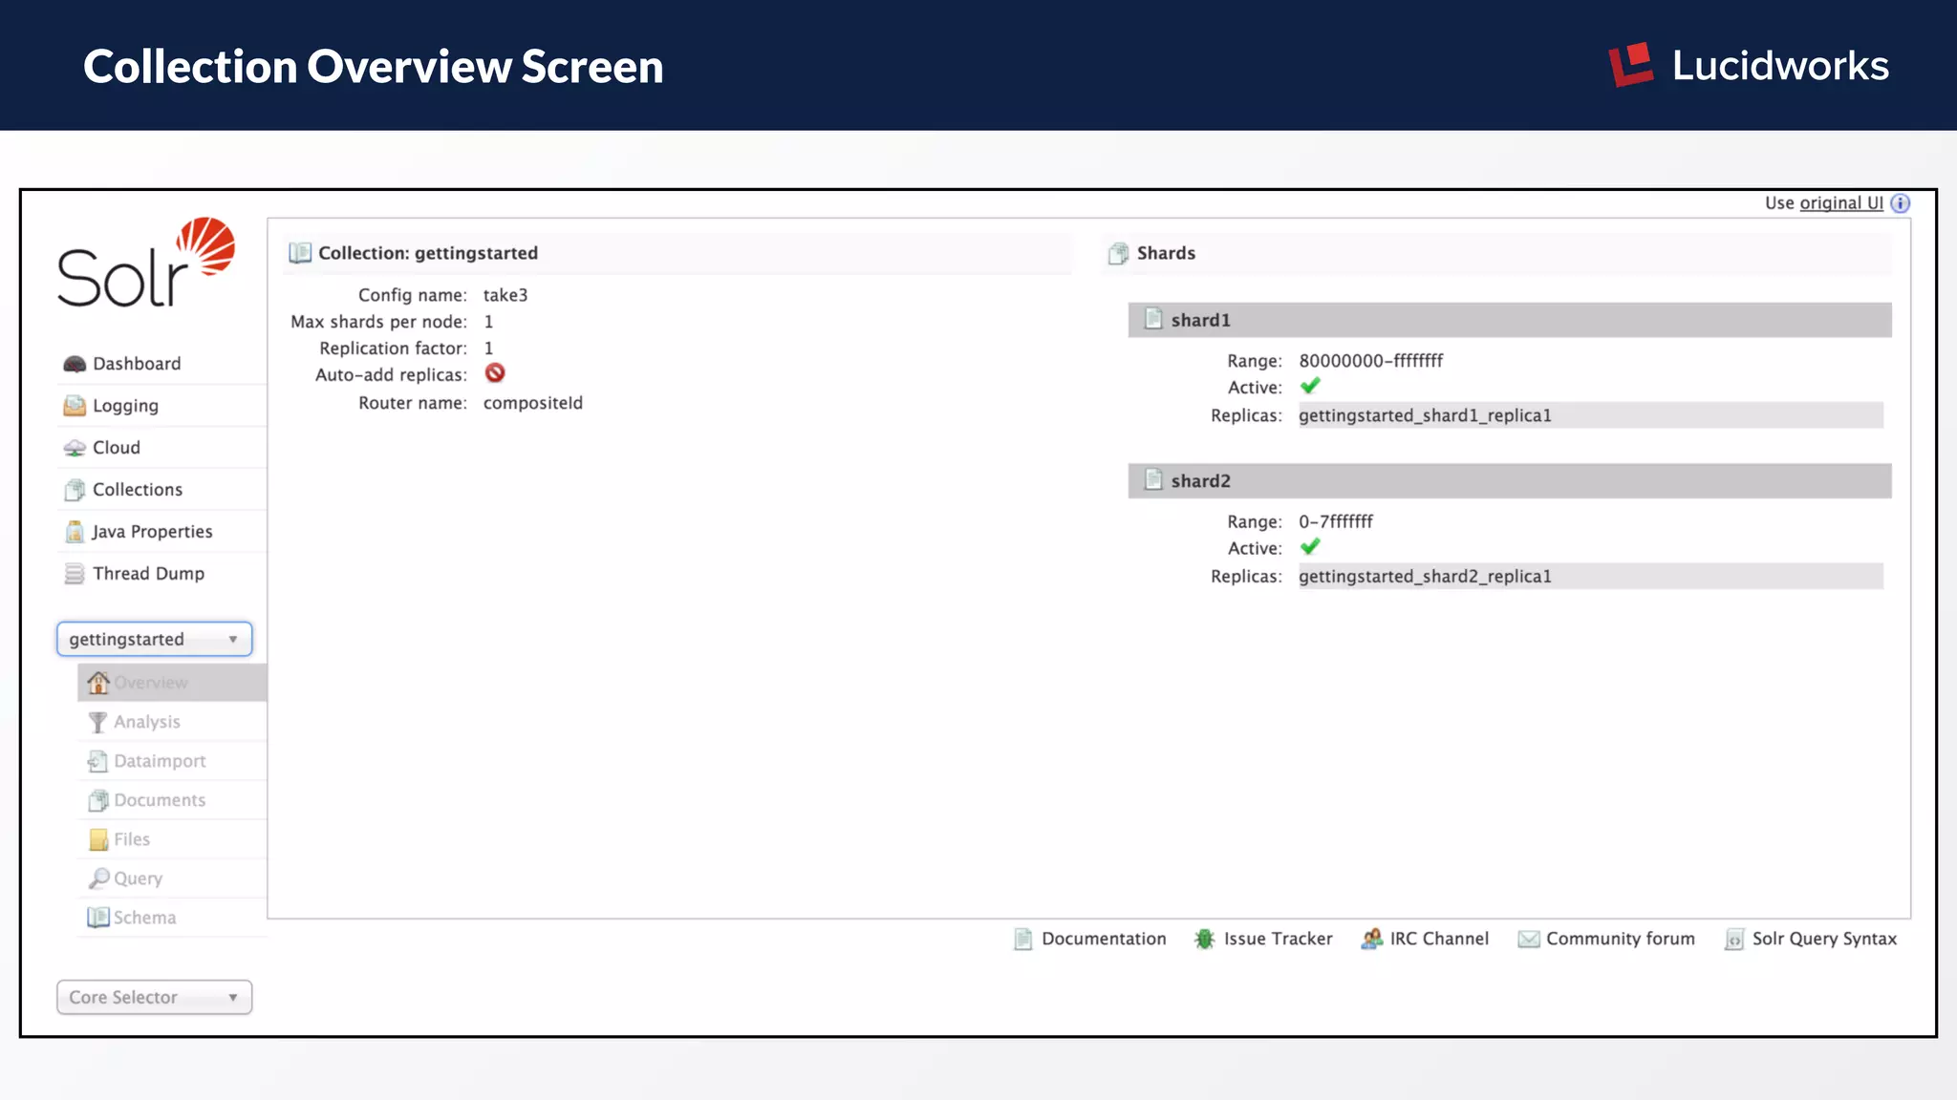Click the Collection gettingstarted book icon

click(x=300, y=253)
